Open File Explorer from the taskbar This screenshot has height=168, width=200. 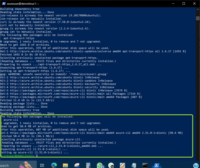pyautogui.click(x=65, y=165)
